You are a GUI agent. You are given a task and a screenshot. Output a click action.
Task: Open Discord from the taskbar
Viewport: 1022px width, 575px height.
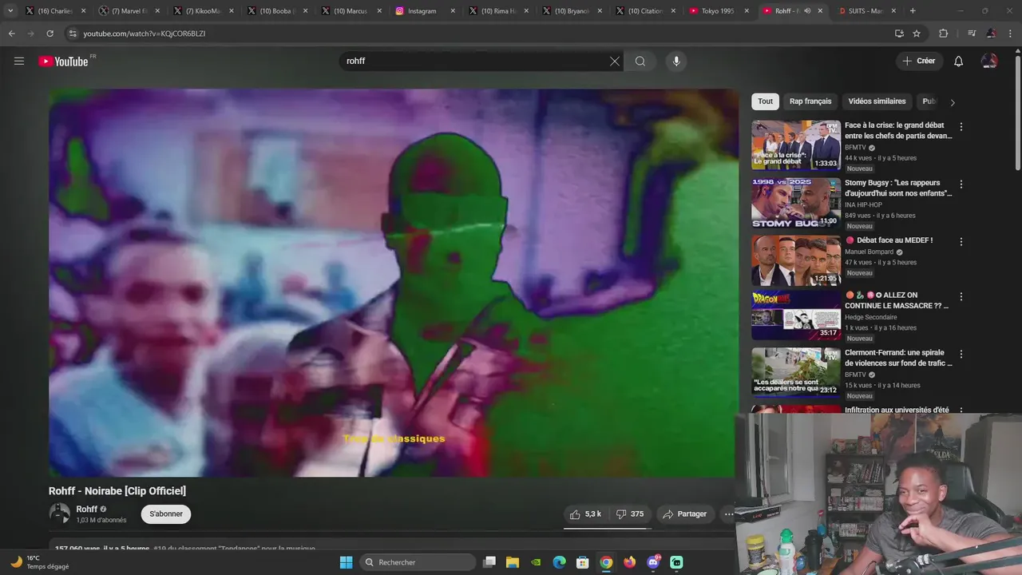pyautogui.click(x=653, y=562)
